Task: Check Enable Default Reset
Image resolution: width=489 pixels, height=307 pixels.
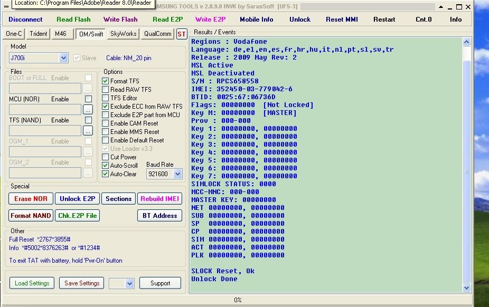Action: click(x=106, y=140)
